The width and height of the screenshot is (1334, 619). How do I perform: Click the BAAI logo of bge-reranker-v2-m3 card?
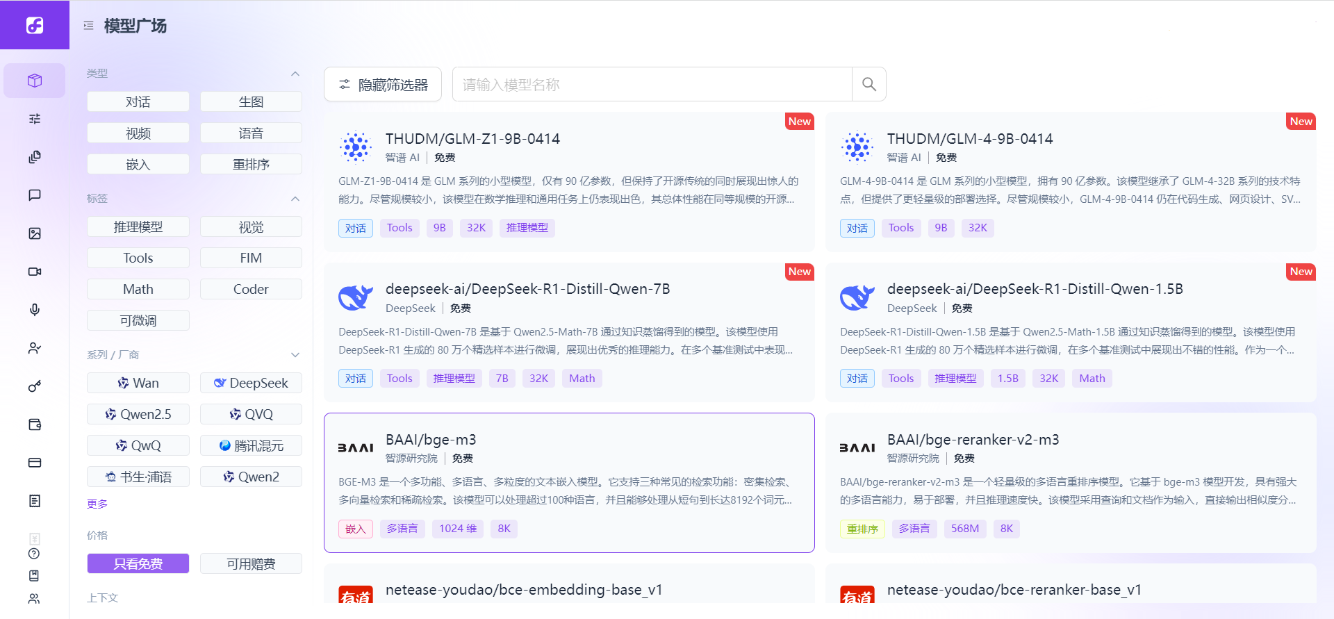(857, 448)
